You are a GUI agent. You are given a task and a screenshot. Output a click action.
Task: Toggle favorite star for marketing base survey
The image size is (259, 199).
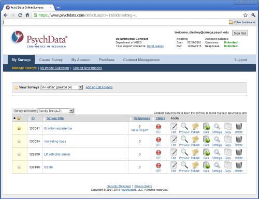click(19, 141)
